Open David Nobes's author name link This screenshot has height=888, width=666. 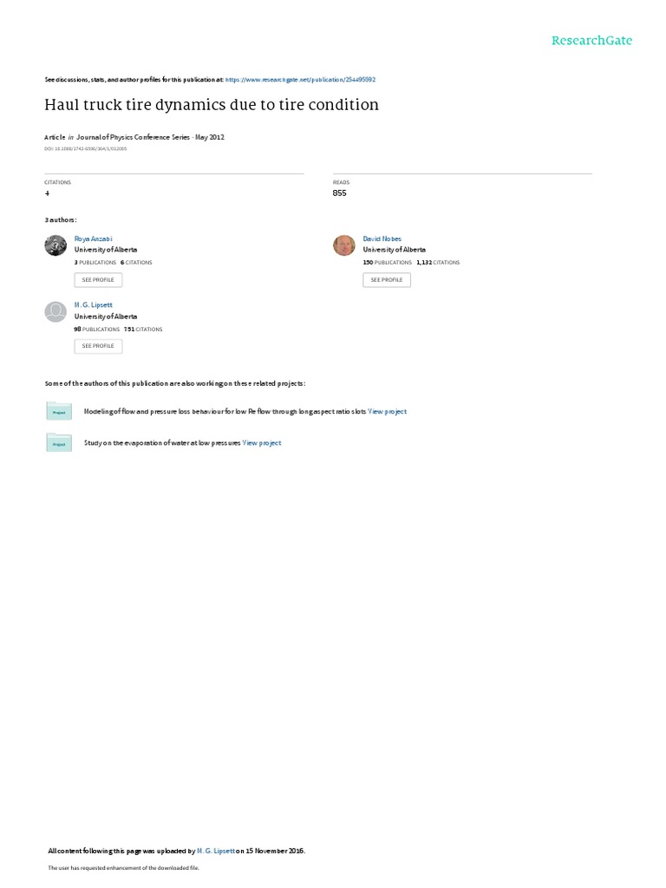tap(382, 239)
